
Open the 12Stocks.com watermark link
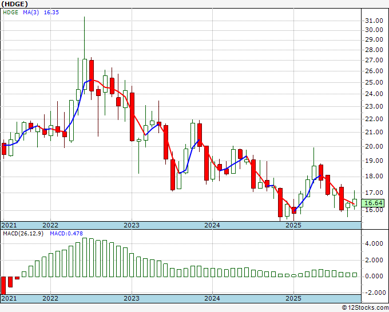click(364, 307)
